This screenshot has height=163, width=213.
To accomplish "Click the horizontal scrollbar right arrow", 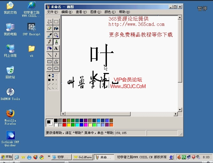I will [x=176, y=114].
